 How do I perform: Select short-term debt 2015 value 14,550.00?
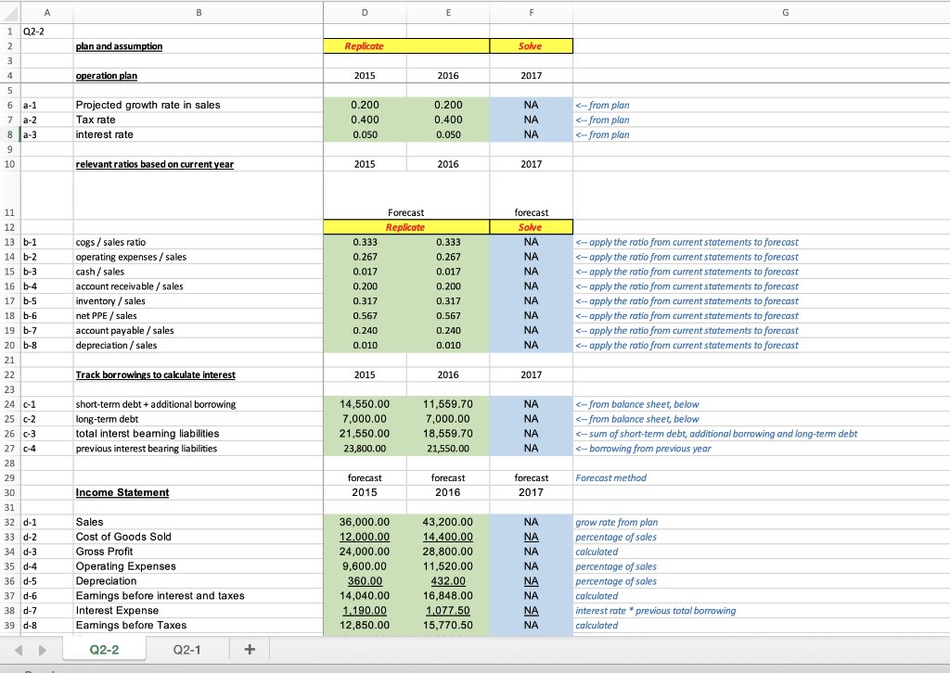point(365,404)
